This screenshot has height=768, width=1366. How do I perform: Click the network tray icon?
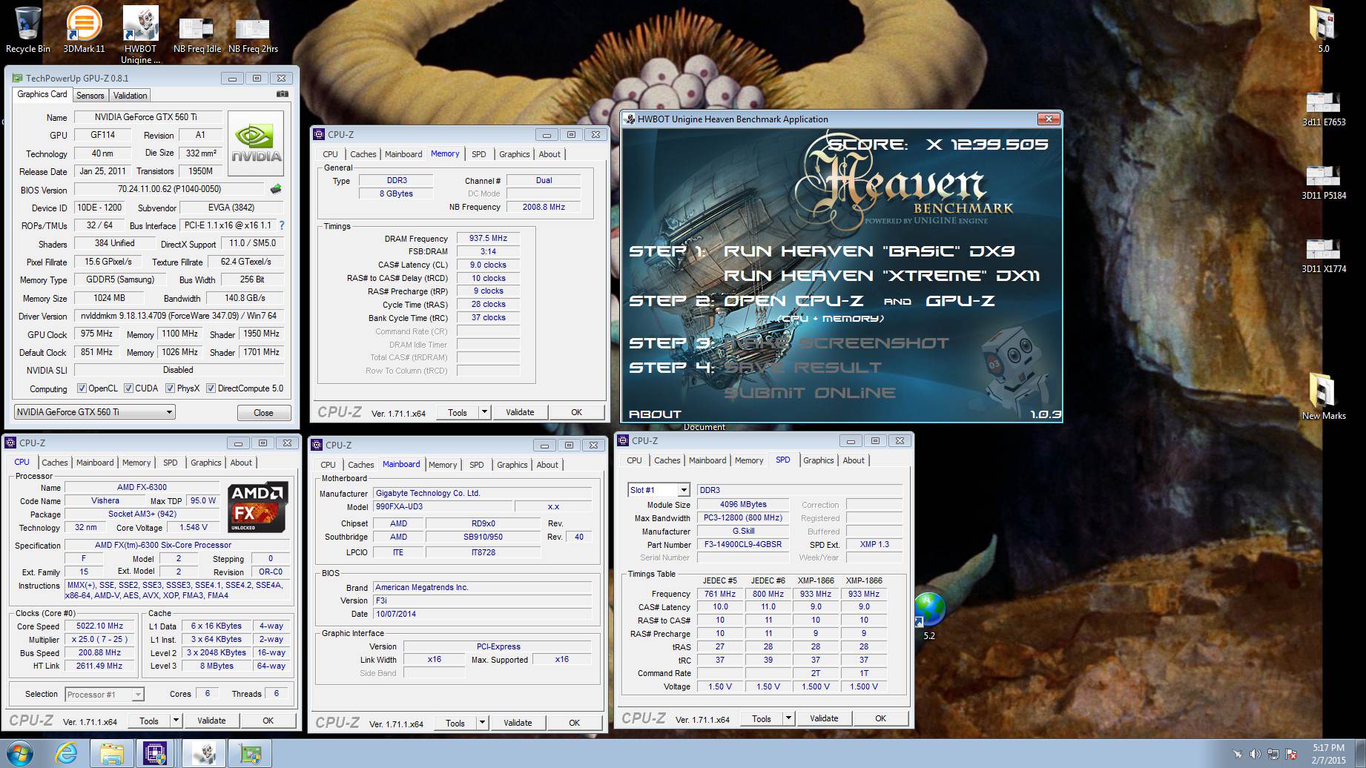(1273, 755)
